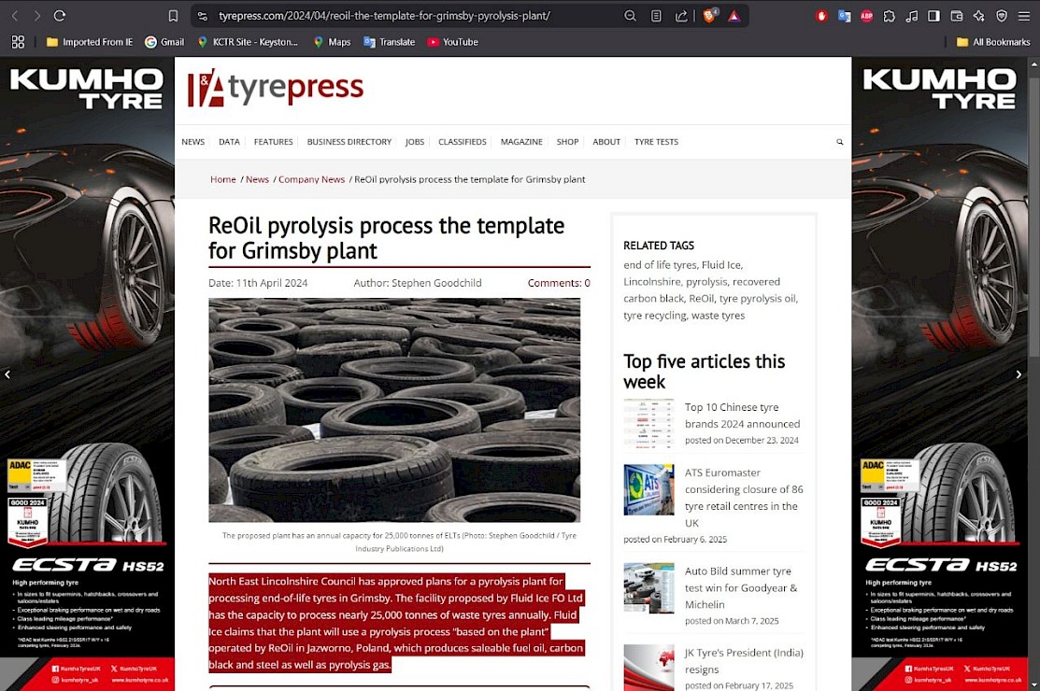The image size is (1040, 691).
Task: Open the zoom magnifier icon in the address bar
Action: [630, 16]
